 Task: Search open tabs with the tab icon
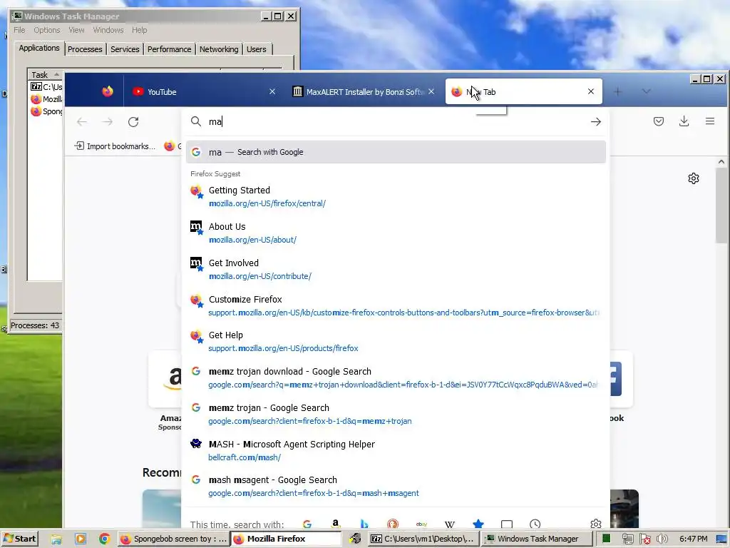507,524
